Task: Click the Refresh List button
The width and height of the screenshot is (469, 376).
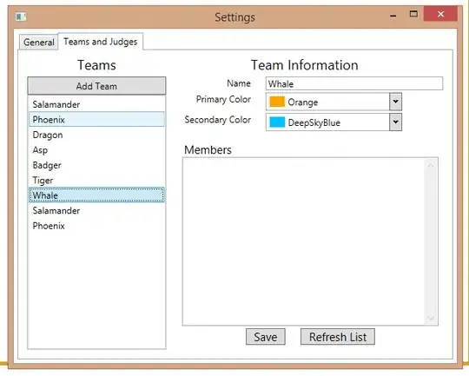Action: pyautogui.click(x=338, y=337)
